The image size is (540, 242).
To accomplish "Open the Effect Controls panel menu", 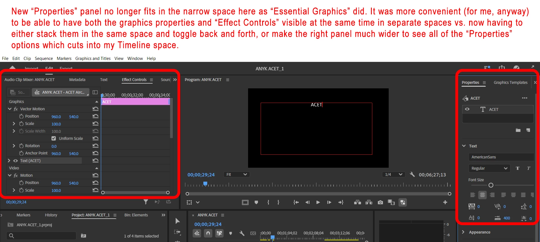I will pyautogui.click(x=151, y=80).
